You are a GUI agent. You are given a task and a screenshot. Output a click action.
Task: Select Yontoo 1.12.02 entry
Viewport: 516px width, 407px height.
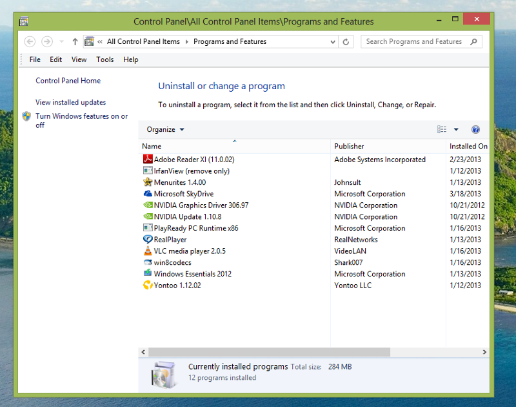coord(177,286)
